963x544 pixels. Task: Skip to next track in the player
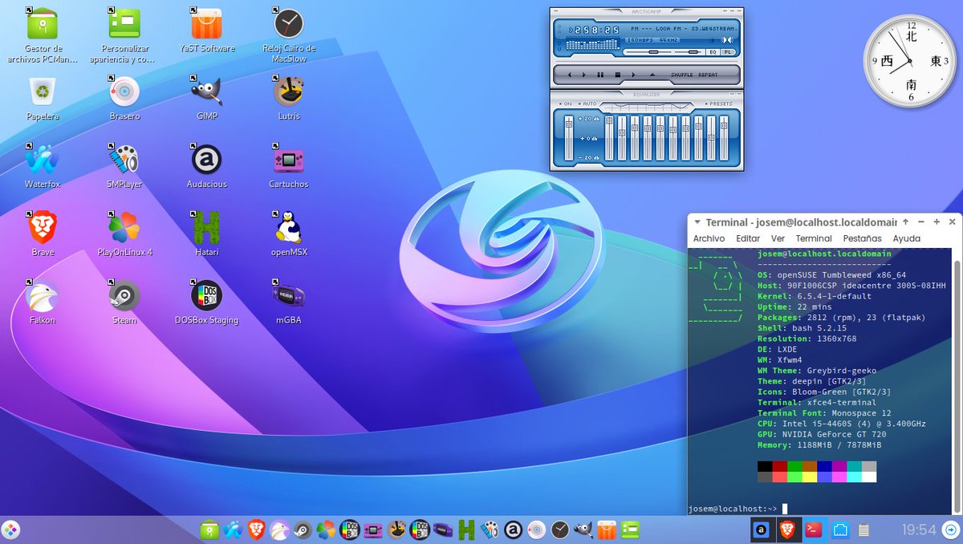coord(633,75)
